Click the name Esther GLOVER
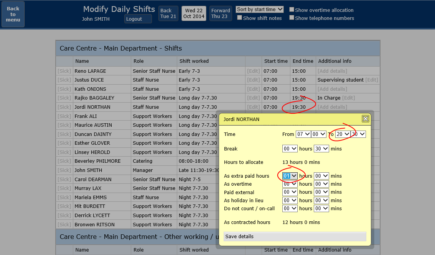Screen dimensions: 435x255 coord(92,143)
